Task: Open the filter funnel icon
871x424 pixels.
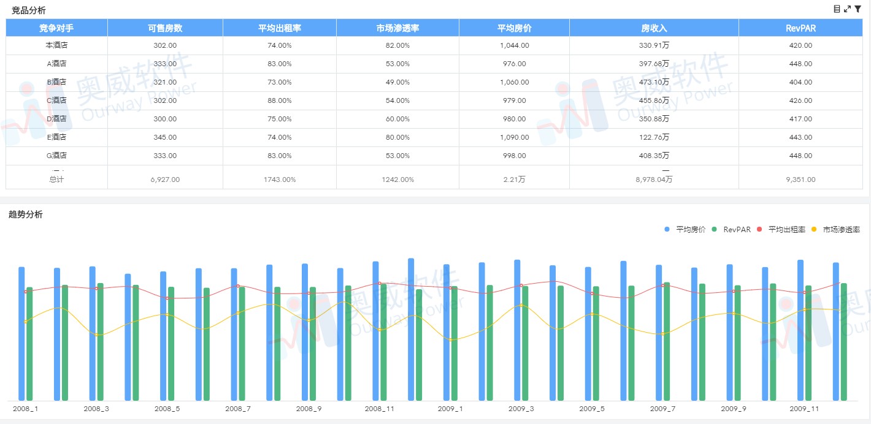Action: (x=858, y=9)
